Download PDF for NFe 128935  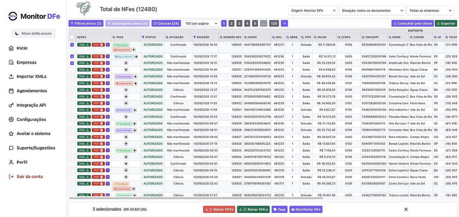pyautogui.click(x=98, y=83)
